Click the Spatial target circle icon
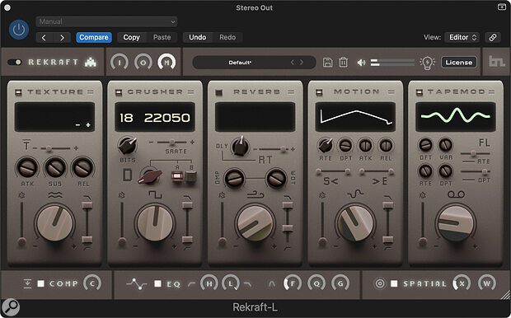511x318 pixels. coord(380,283)
